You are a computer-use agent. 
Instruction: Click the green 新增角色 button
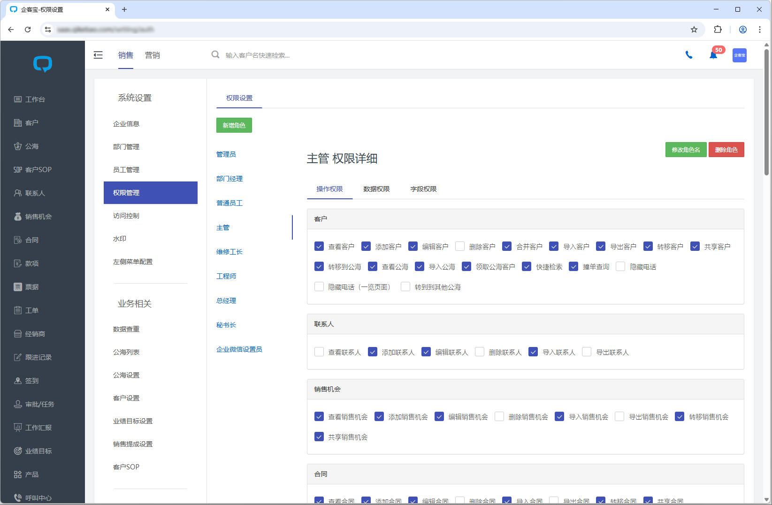[x=234, y=125]
